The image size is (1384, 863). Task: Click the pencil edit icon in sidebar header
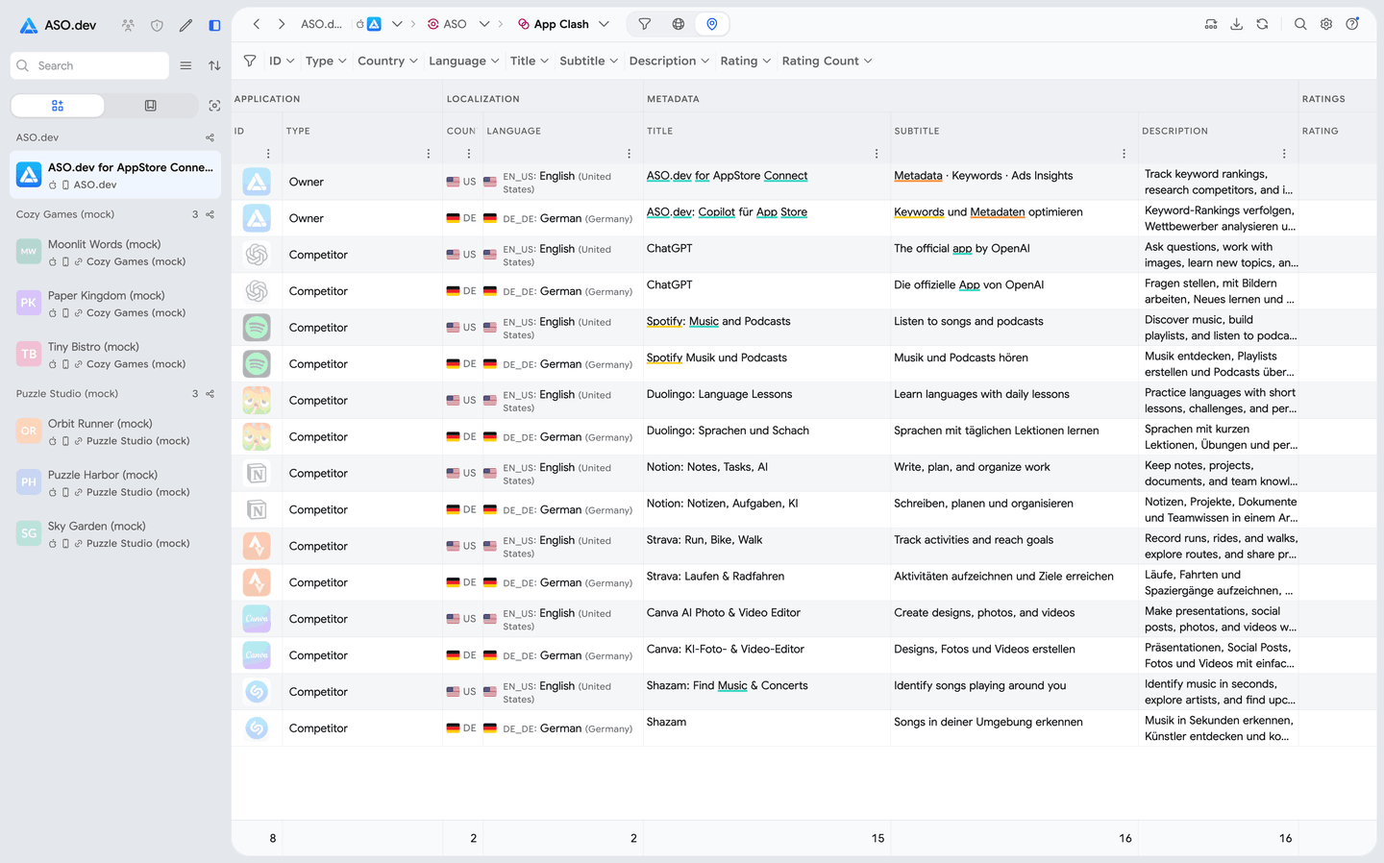pos(185,25)
